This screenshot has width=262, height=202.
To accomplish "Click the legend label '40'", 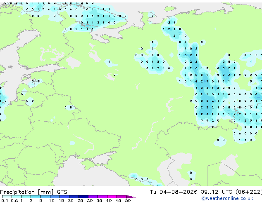I will (x=109, y=200).
